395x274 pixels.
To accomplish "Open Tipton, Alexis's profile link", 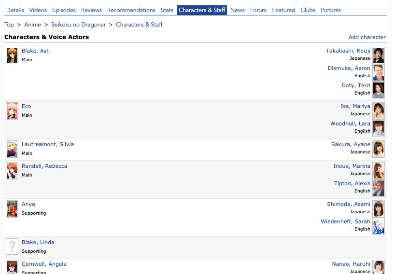I will pos(352,183).
